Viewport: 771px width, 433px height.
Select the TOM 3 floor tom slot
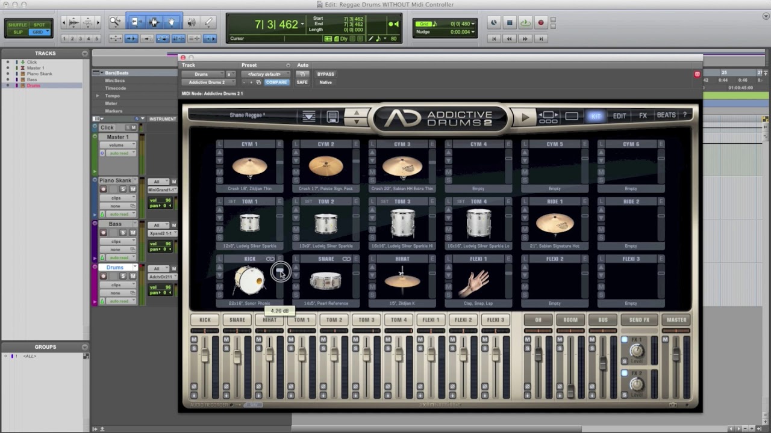point(402,224)
